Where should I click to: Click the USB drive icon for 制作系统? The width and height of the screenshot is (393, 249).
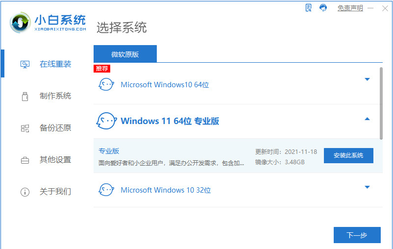(25, 96)
